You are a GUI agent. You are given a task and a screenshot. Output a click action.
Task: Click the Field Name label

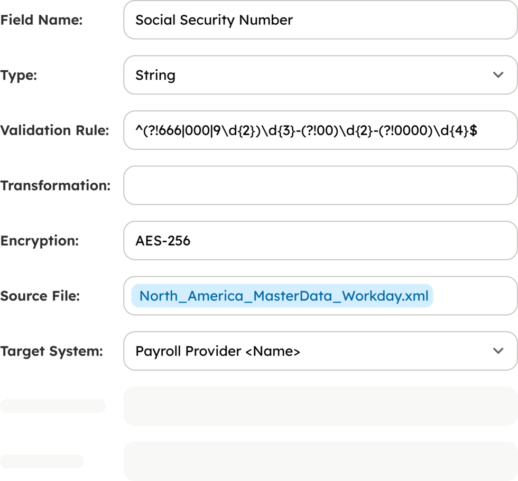click(42, 20)
